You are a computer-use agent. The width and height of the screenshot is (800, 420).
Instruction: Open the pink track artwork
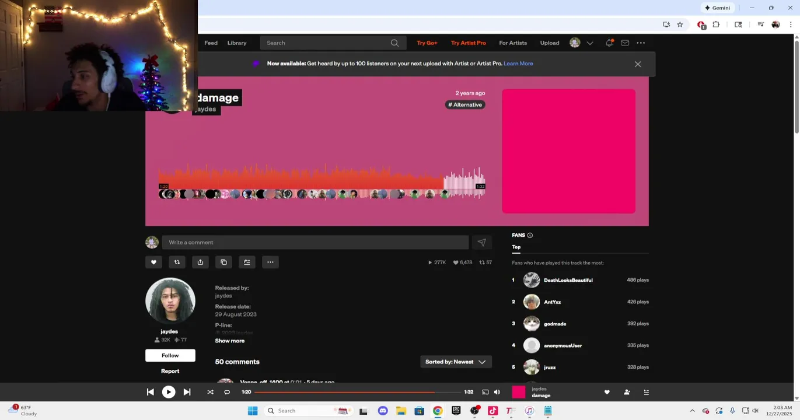[x=568, y=151]
